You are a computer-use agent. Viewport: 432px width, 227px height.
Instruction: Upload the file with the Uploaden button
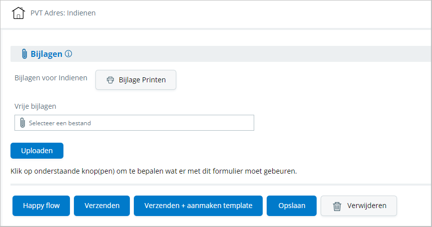coord(37,151)
